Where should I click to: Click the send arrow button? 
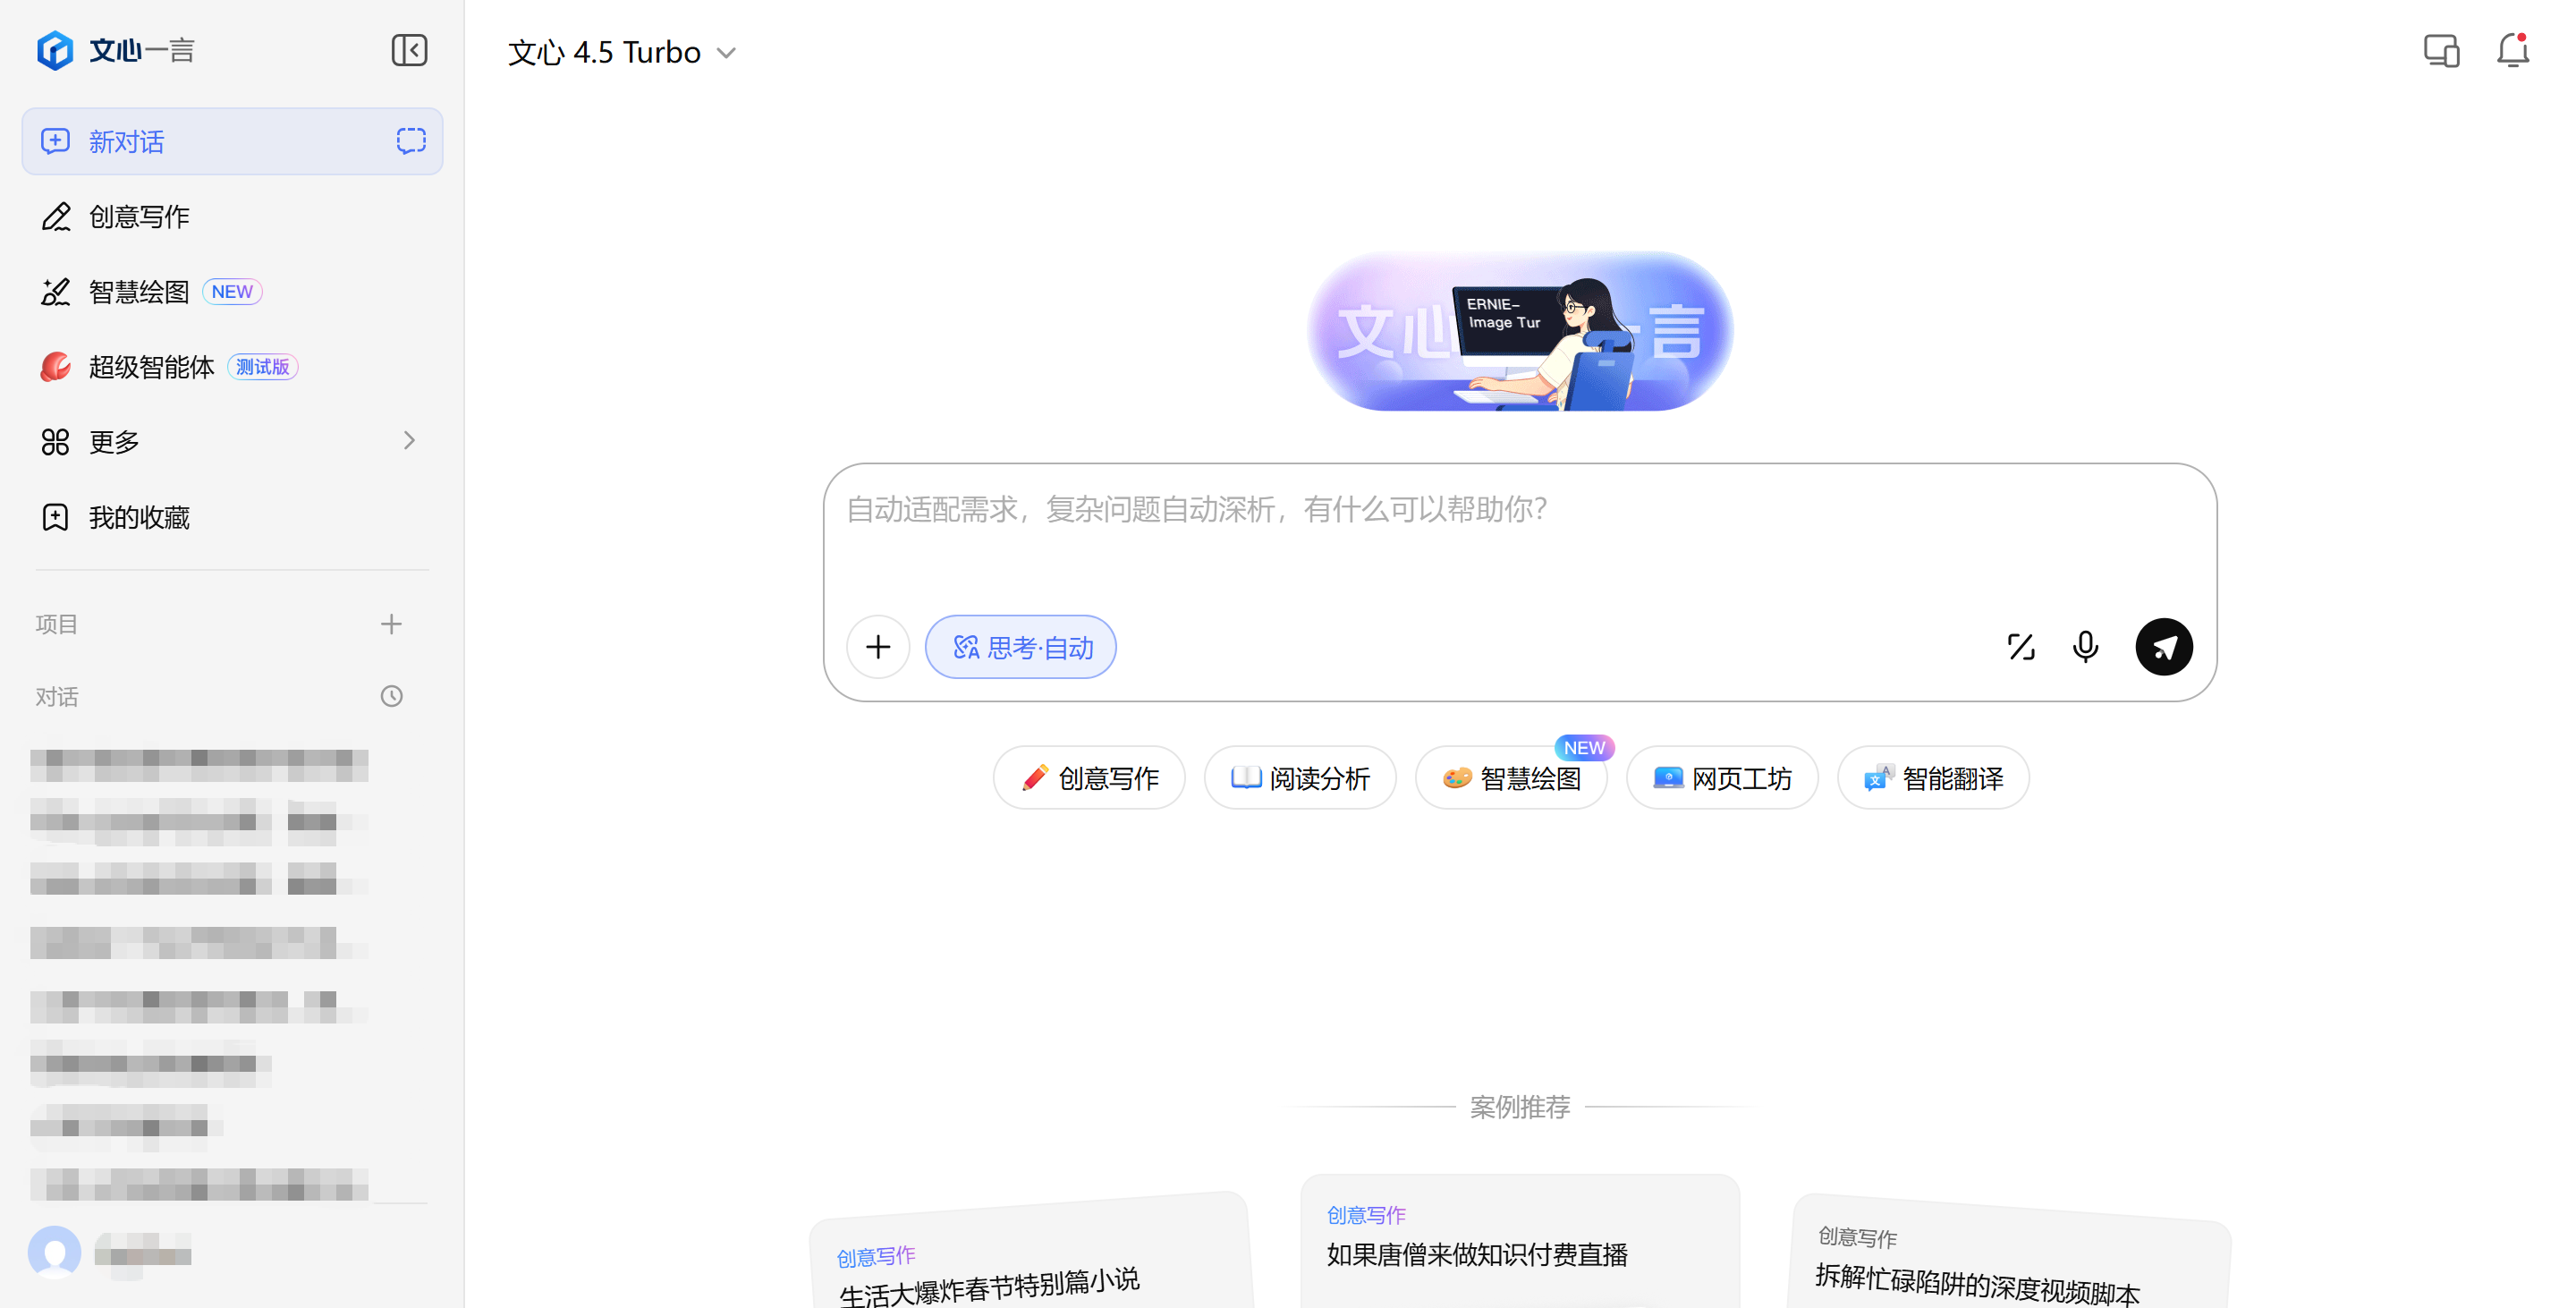point(2164,647)
